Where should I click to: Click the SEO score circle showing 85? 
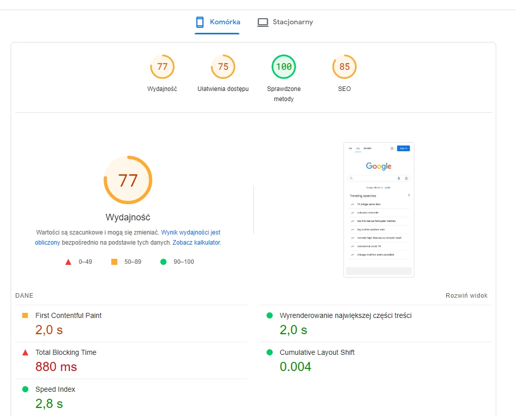[x=344, y=66]
